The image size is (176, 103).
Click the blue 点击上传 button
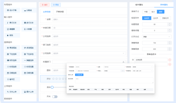(x=79, y=75)
